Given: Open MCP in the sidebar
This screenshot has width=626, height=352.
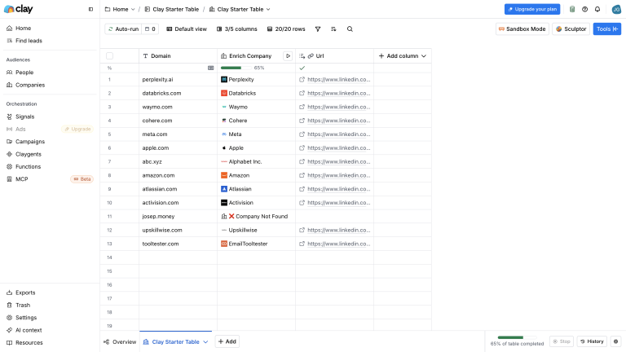Looking at the screenshot, I should click(17, 178).
